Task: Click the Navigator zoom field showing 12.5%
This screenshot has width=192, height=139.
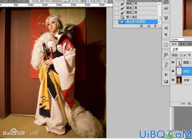Action: pos(177,40)
